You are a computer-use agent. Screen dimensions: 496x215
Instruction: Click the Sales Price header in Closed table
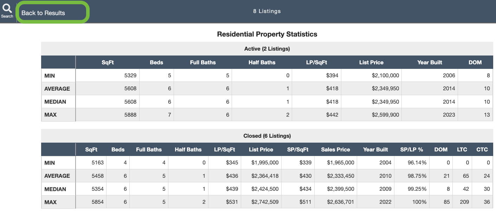click(335, 149)
